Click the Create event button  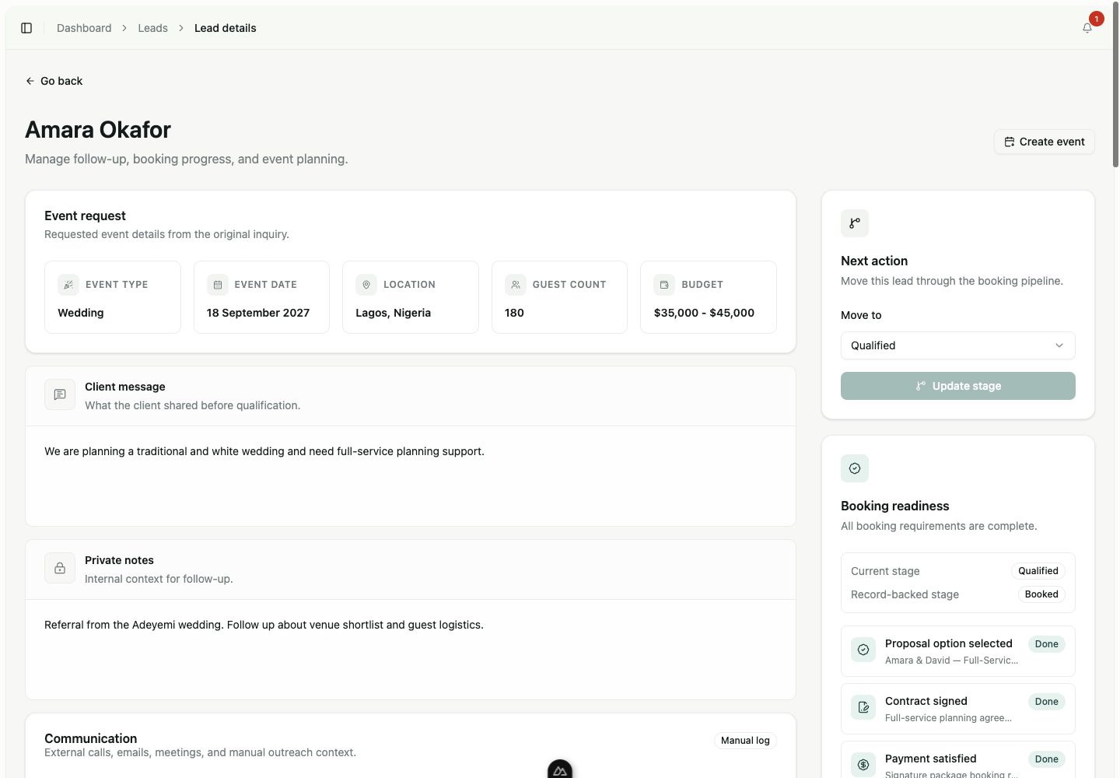point(1045,142)
